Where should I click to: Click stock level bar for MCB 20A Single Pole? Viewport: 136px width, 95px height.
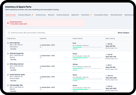(87, 58)
